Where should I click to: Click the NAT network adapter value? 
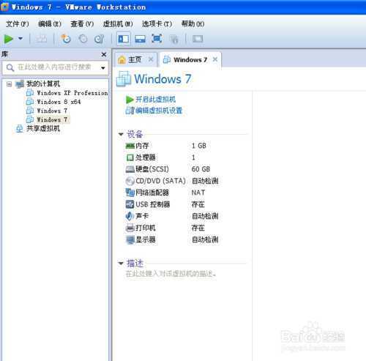[x=198, y=193]
